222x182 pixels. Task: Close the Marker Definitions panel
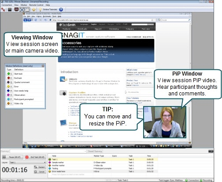click(x=43, y=66)
